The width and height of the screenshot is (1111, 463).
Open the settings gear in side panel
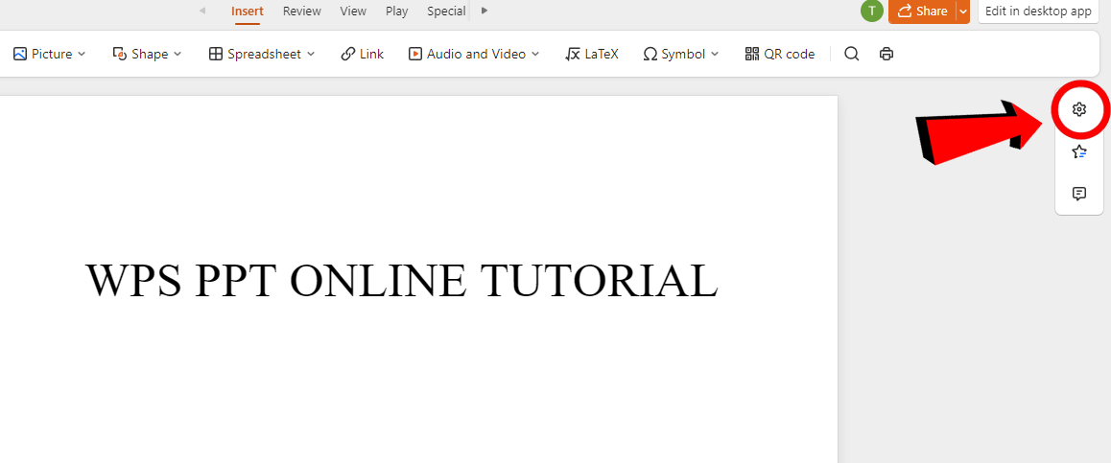click(x=1079, y=109)
